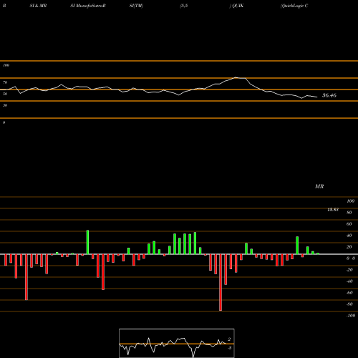358x358 pixels.
Task: Click the -40 label on MR axis
Action: point(349,281)
